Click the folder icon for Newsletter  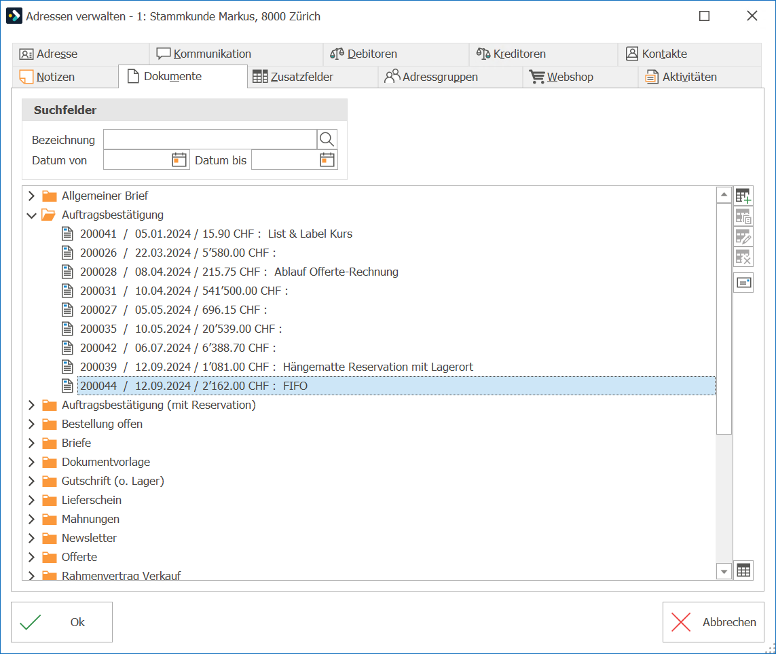pos(49,538)
